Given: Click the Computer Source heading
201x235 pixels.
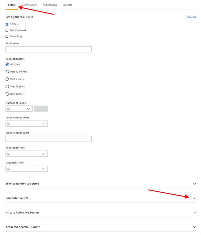Looking at the screenshot, I should pyautogui.click(x=17, y=198).
